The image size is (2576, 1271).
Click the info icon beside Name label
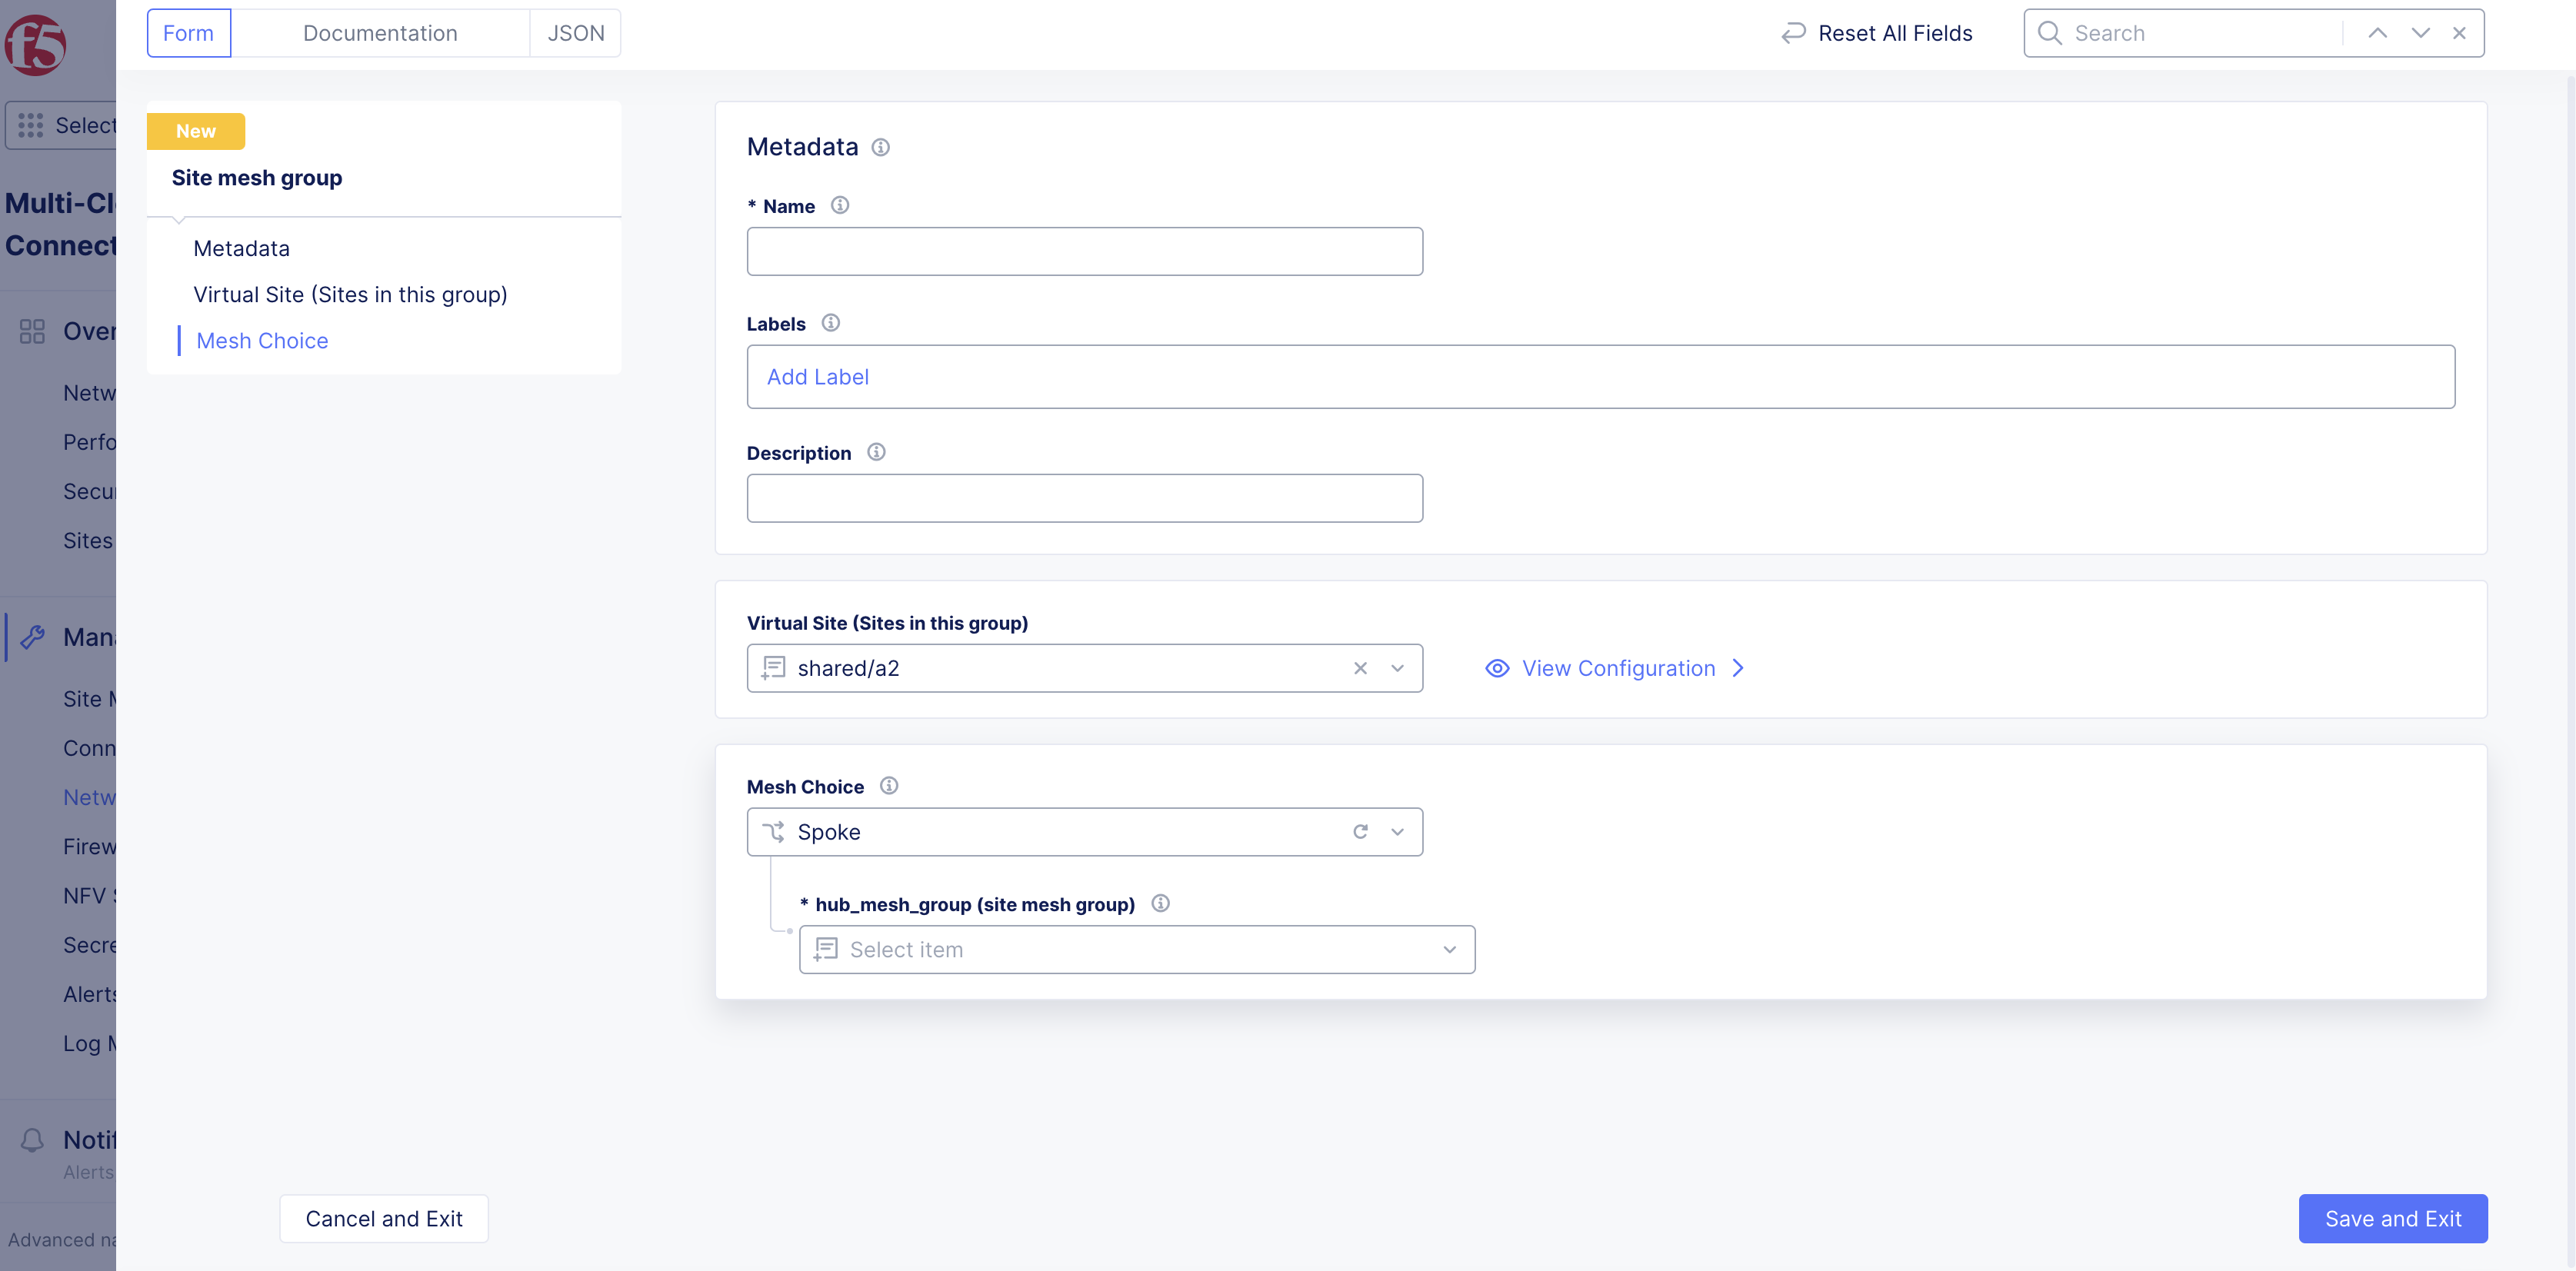click(840, 205)
